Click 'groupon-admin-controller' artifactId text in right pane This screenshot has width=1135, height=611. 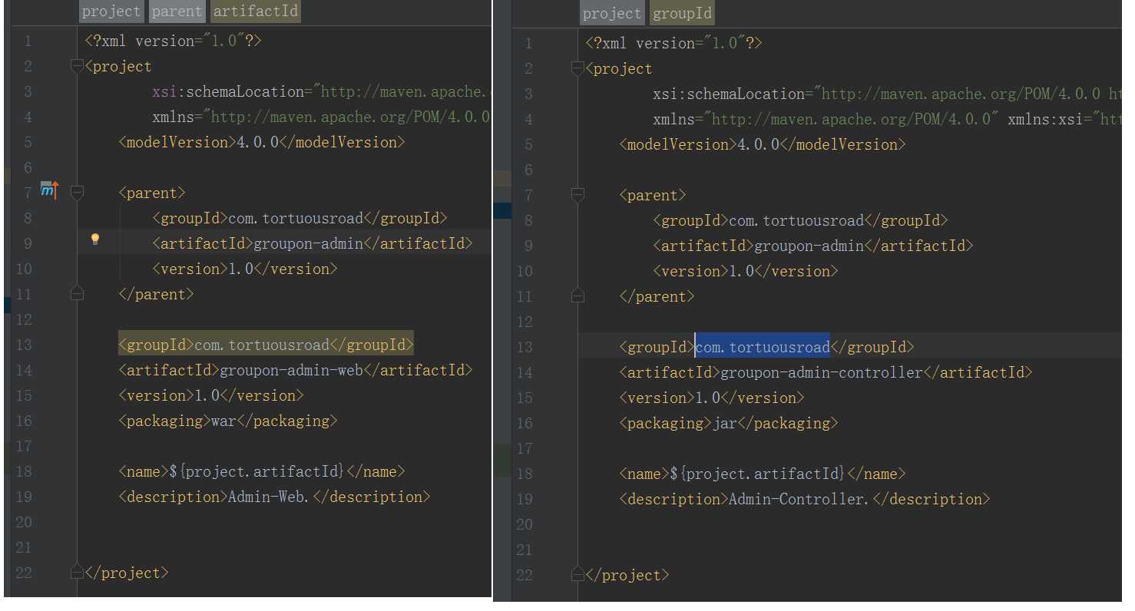822,372
